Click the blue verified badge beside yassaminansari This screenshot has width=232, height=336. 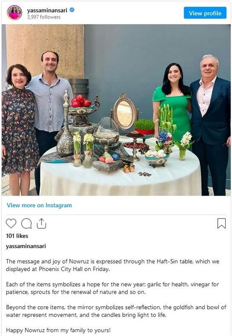72,10
